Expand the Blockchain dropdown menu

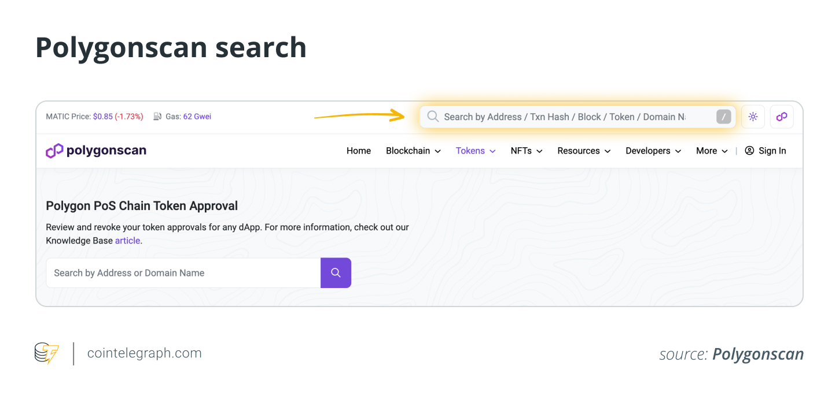pyautogui.click(x=413, y=151)
